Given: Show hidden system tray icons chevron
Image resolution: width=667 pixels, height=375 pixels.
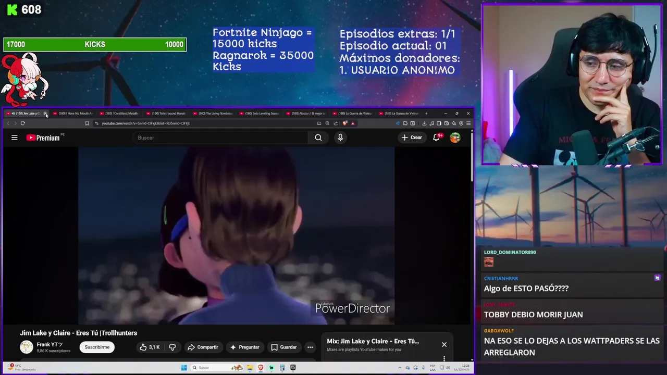Looking at the screenshot, I should pos(400,368).
